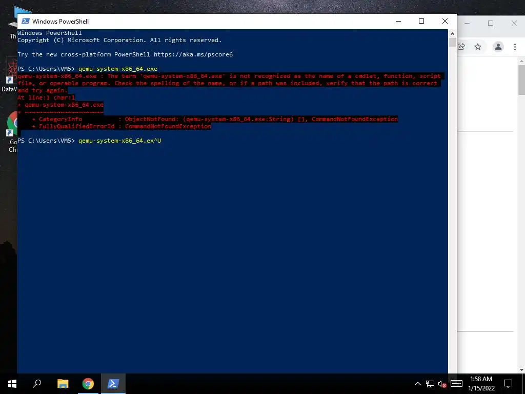Open File Explorer from the taskbar
This screenshot has height=394, width=525.
coord(63,384)
